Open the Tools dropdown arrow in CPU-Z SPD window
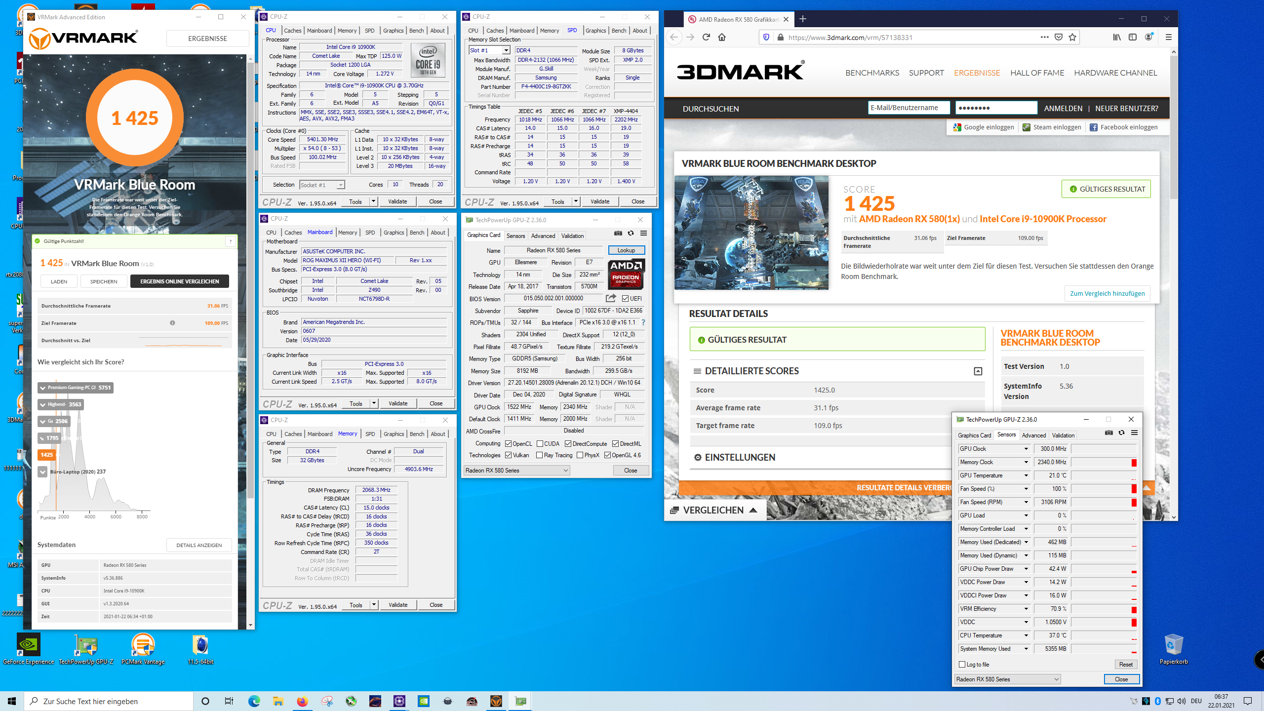Image resolution: width=1264 pixels, height=711 pixels. pos(576,201)
